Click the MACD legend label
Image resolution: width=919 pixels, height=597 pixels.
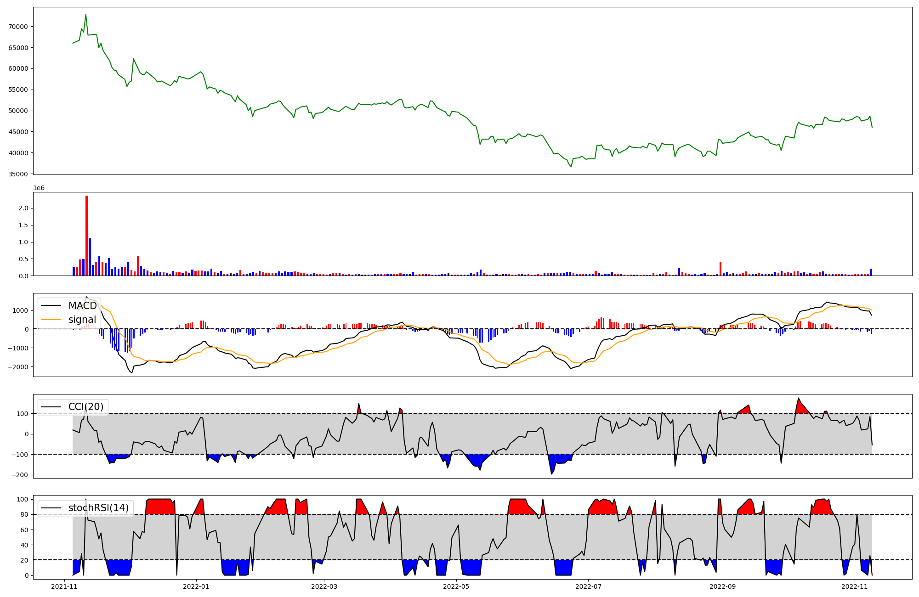(82, 306)
